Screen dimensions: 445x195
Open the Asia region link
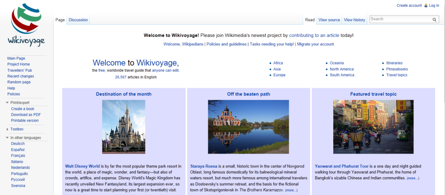[x=277, y=69]
